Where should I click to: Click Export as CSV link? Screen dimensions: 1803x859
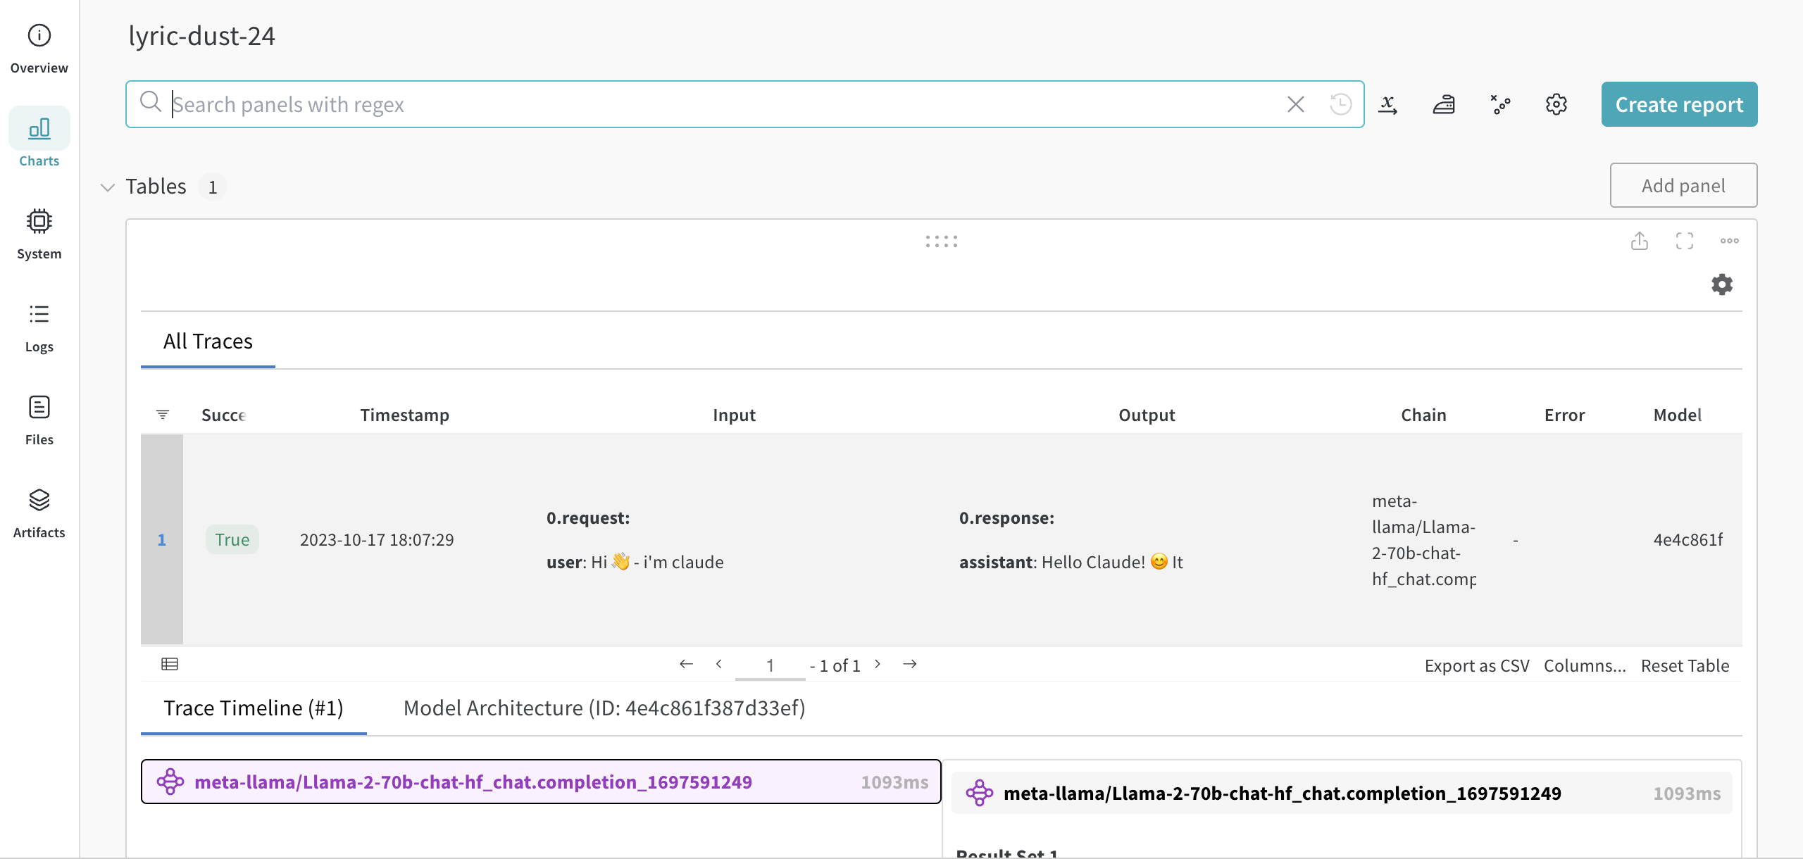pos(1476,665)
